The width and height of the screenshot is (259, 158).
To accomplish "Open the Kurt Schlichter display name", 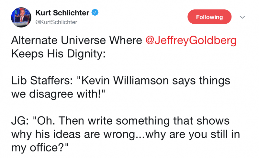I will pos(62,13).
